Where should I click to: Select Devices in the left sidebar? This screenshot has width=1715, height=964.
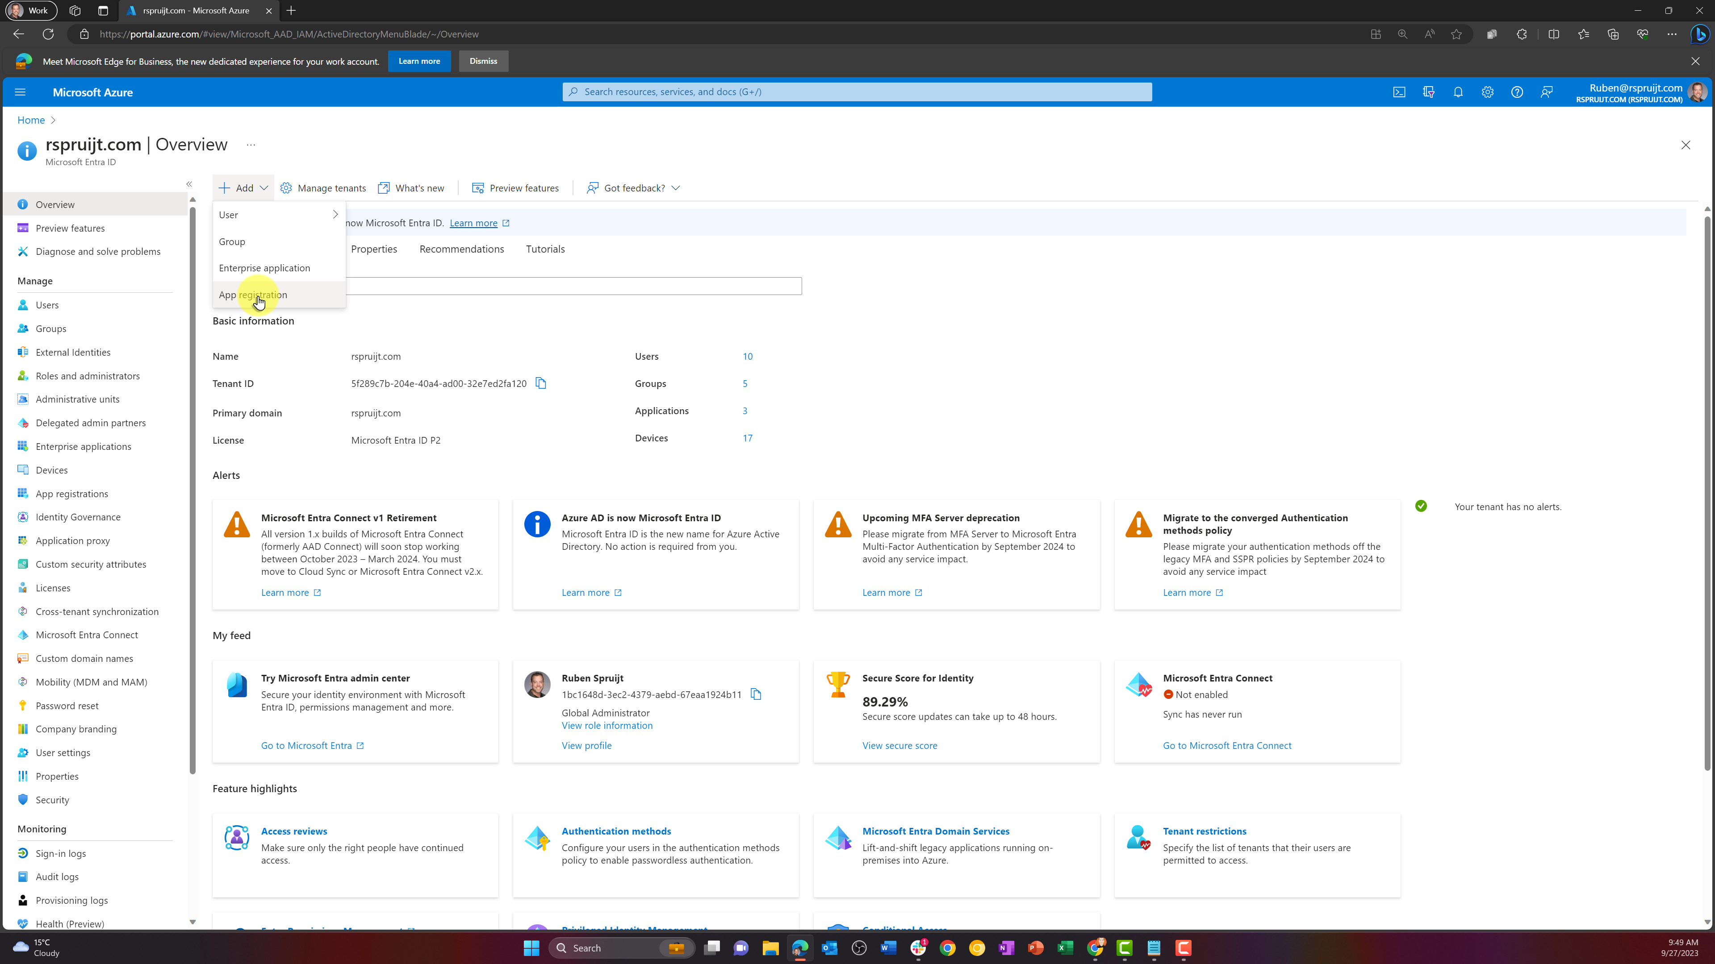[51, 470]
